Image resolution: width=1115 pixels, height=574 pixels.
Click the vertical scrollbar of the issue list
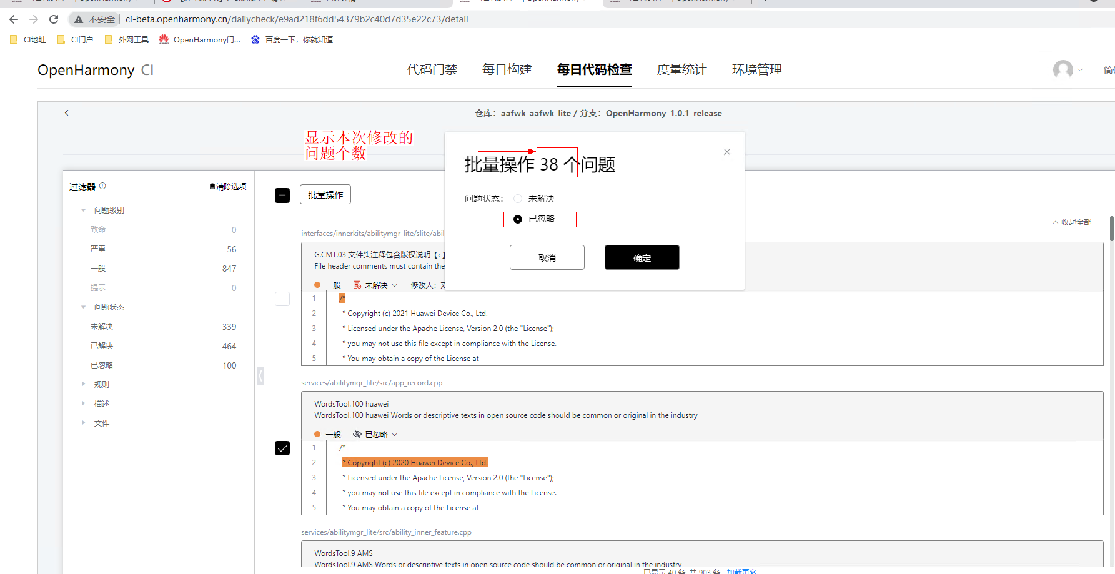[1112, 229]
